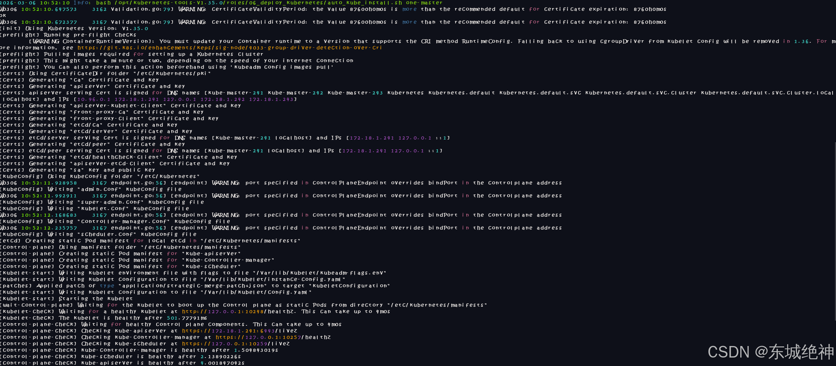This screenshot has width=836, height=366.
Task: Click the 10:52:11.928958 endpoint warning timestamp
Action: [x=49, y=183]
